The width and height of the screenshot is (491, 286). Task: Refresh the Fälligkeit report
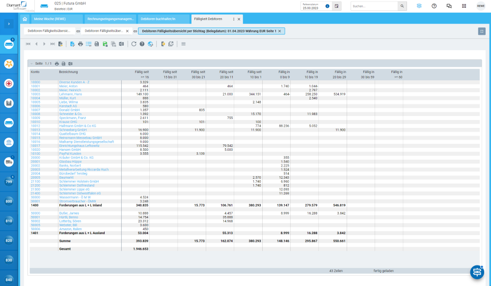[x=134, y=44]
